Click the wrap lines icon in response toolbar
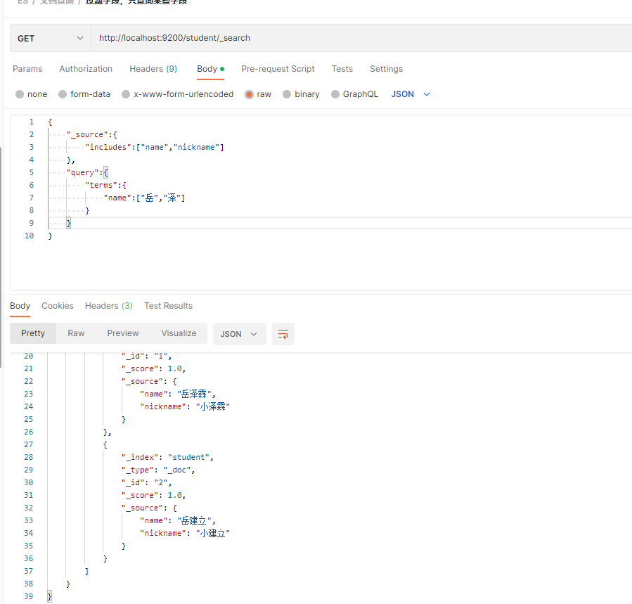 [283, 334]
